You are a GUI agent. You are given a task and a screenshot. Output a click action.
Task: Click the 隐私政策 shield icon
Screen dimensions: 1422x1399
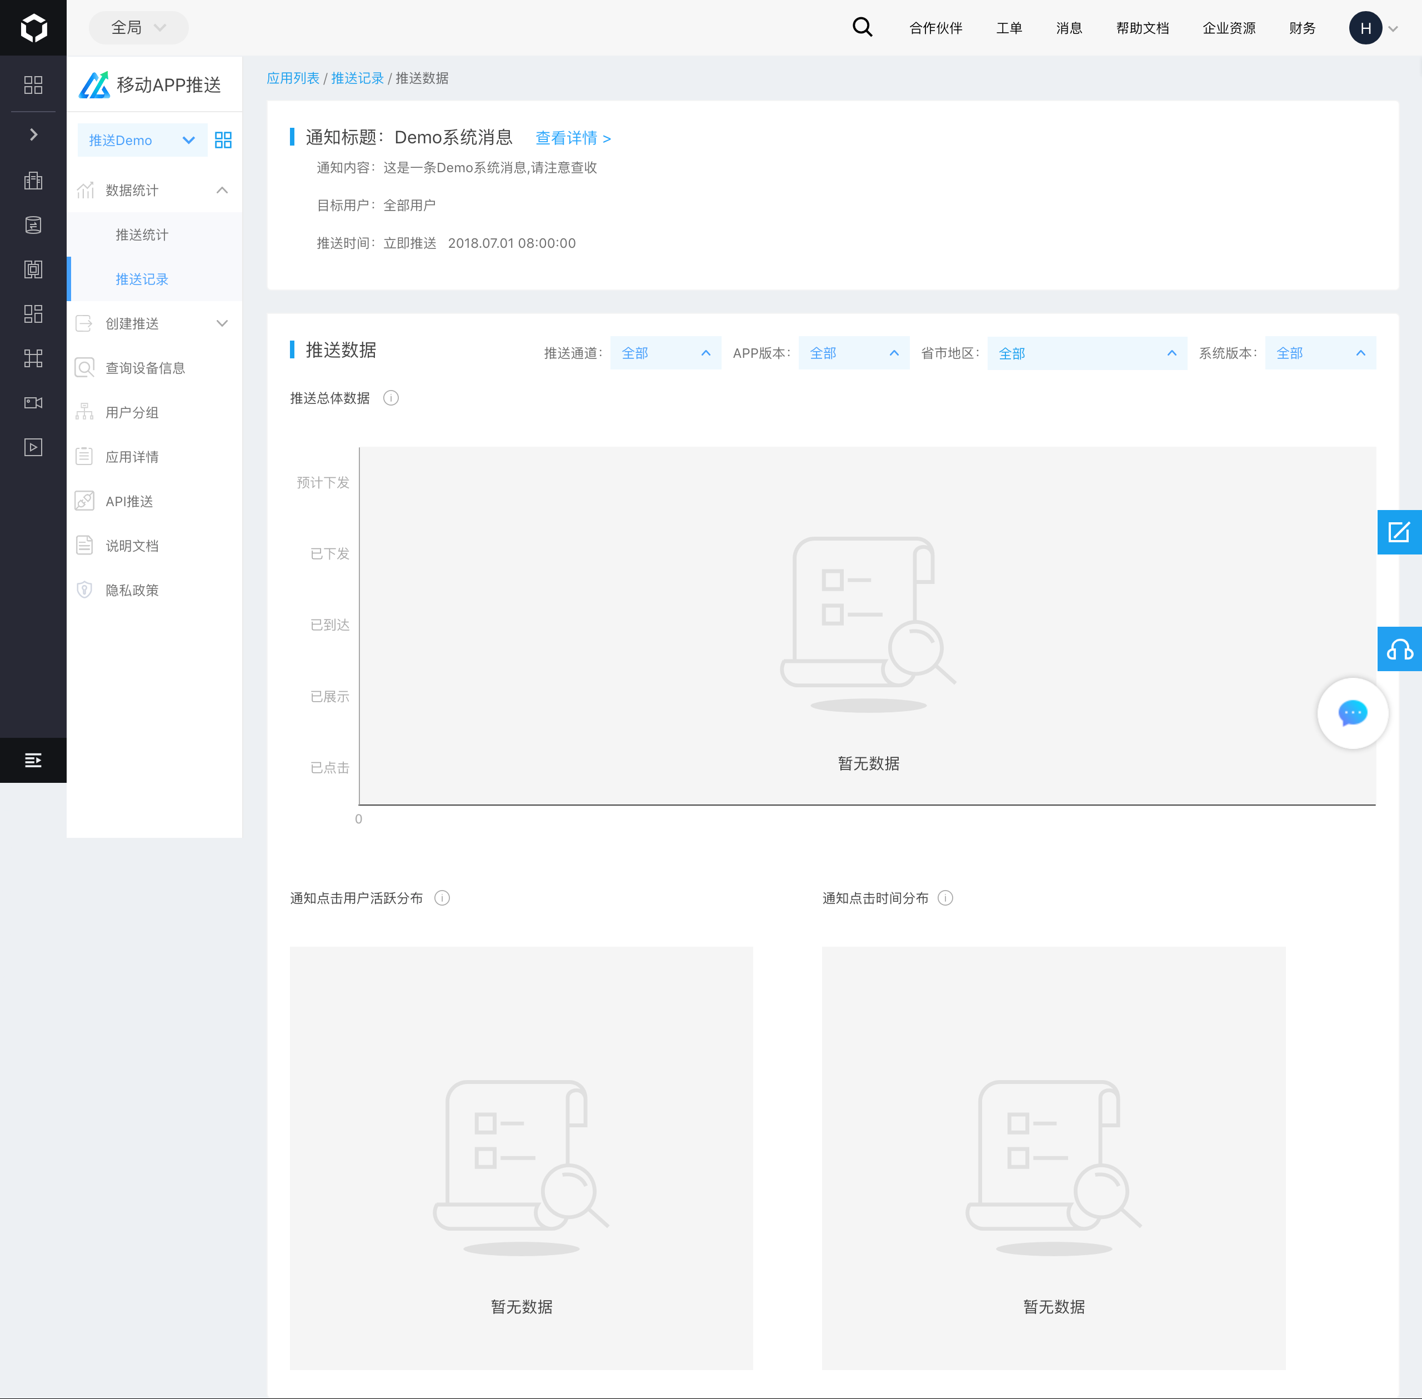(x=84, y=590)
